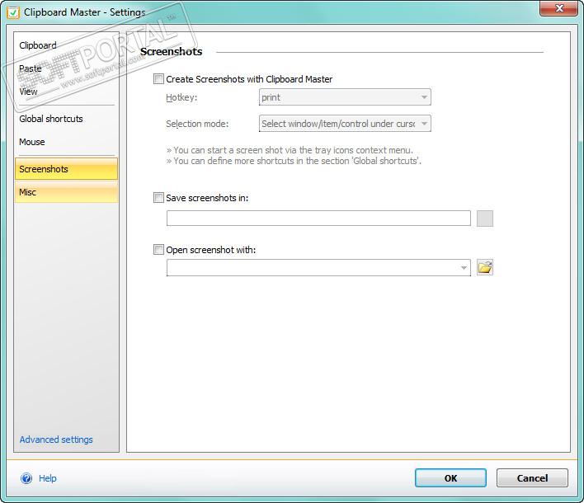Switch to the Misc section

click(66, 192)
